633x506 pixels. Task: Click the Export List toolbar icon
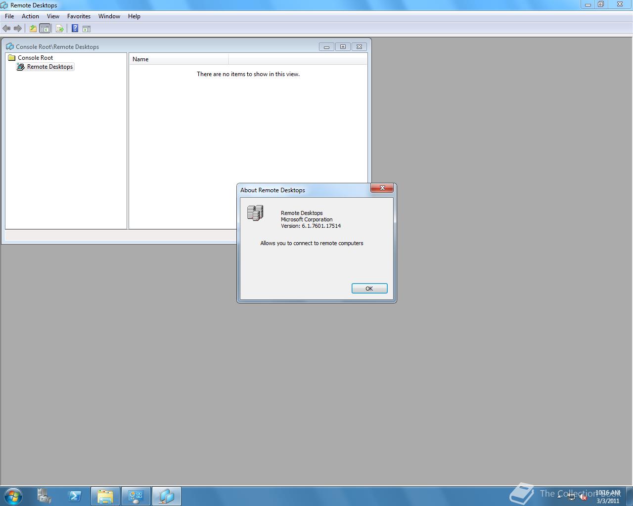pyautogui.click(x=60, y=29)
